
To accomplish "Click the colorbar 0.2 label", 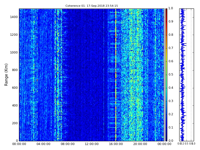I will click(171, 114).
